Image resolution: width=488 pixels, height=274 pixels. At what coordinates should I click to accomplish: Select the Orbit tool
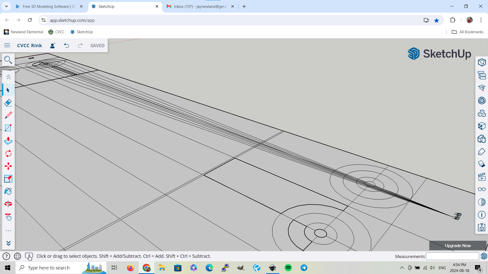[x=8, y=204]
